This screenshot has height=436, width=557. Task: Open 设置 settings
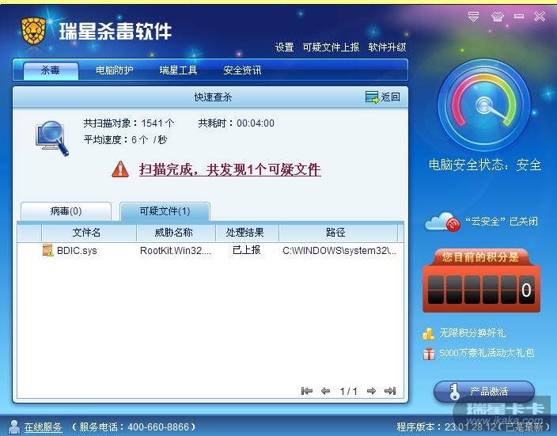(x=284, y=47)
